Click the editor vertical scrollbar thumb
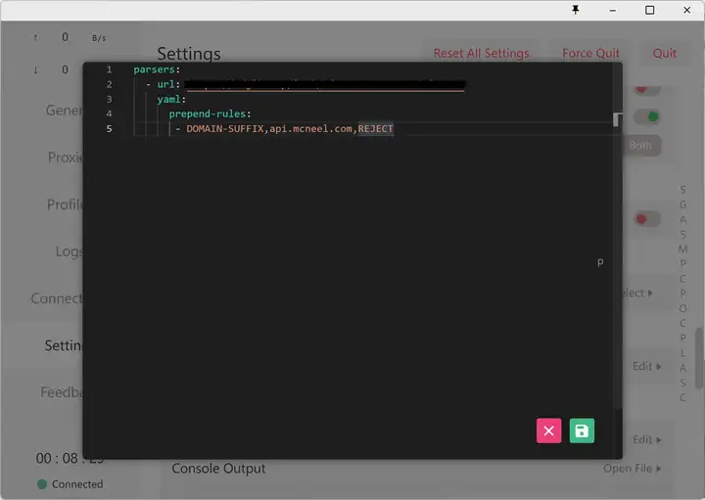This screenshot has width=705, height=500. [x=618, y=119]
